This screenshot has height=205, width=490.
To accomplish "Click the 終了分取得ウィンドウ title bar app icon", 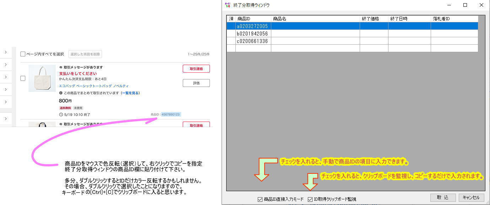I will [x=228, y=5].
